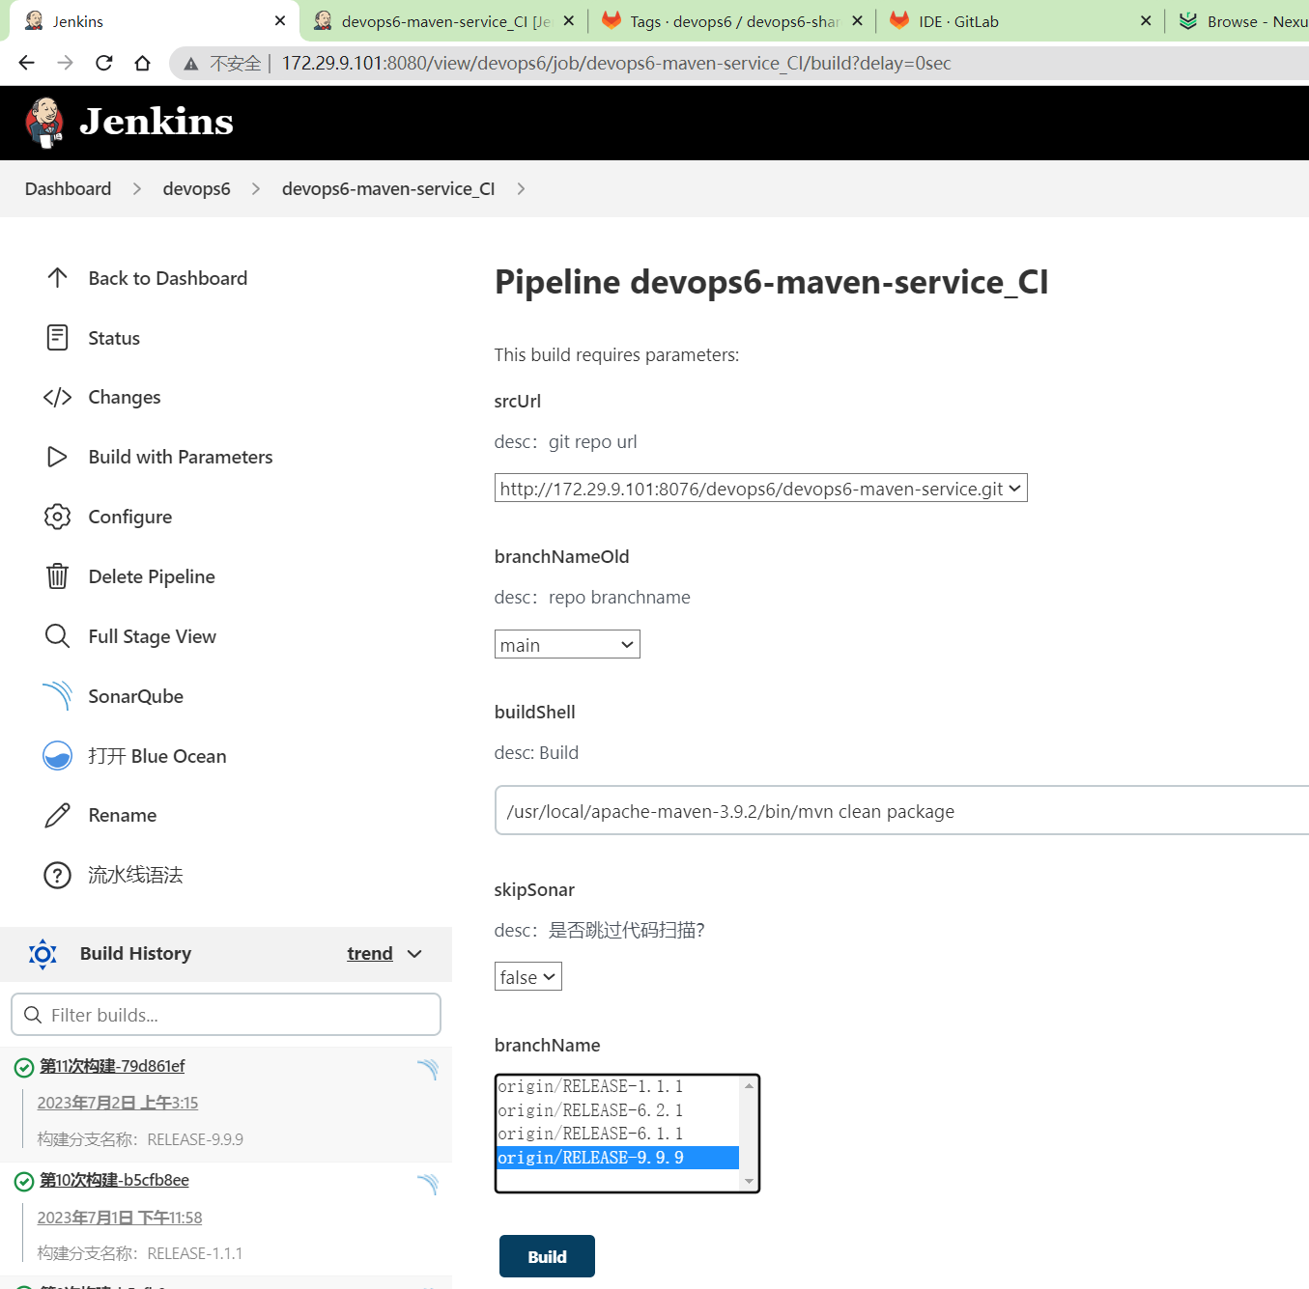Expand the Build History chevron

click(415, 954)
